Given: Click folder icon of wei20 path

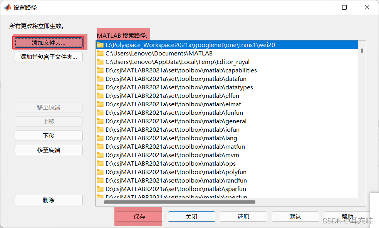Looking at the screenshot, I should (100, 45).
